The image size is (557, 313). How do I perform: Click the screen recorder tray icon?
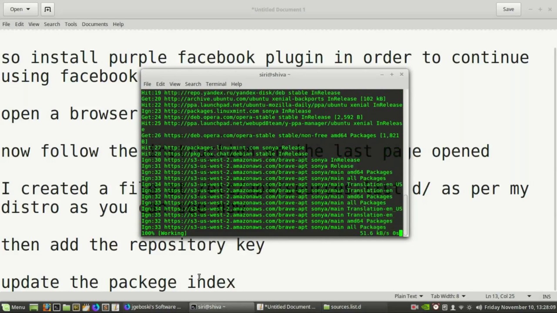point(414,307)
